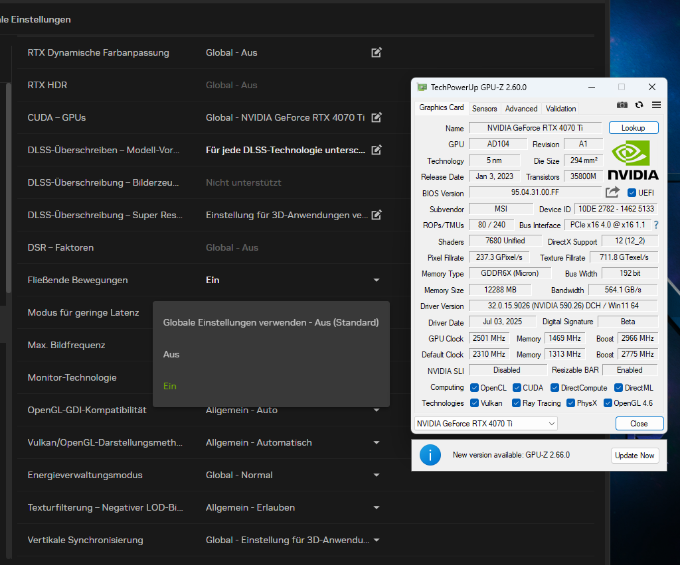Expand Texturfilterung Negativer LOD-Bias dropdown
The image size is (680, 565).
[x=377, y=507]
